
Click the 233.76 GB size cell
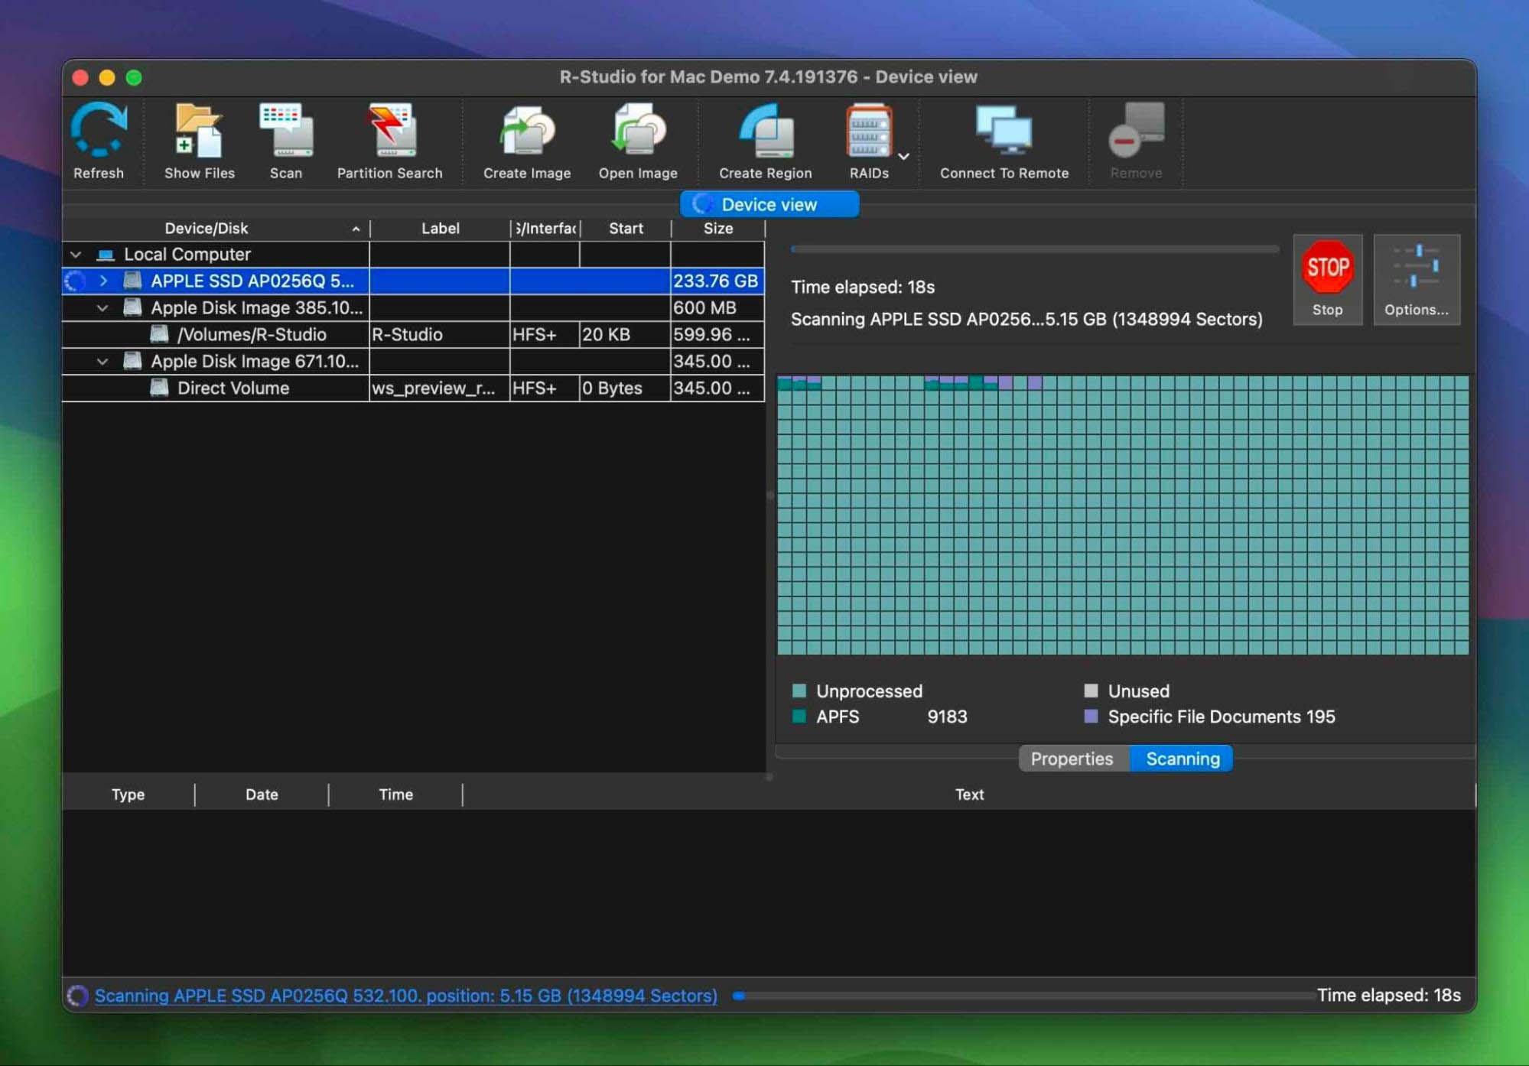[717, 281]
